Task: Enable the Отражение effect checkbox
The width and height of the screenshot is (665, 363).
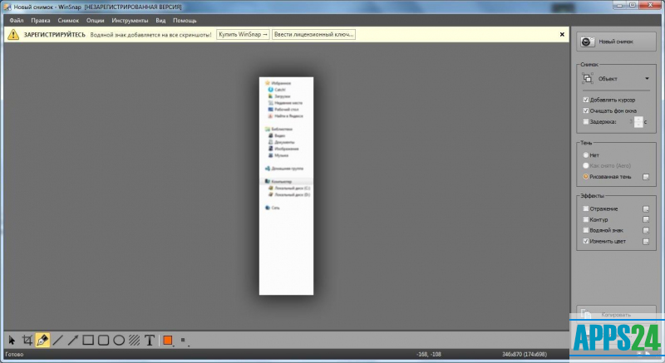Action: click(586, 208)
